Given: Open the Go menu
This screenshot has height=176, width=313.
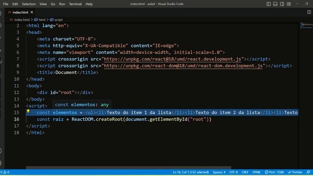Looking at the screenshot, I should click(53, 4).
